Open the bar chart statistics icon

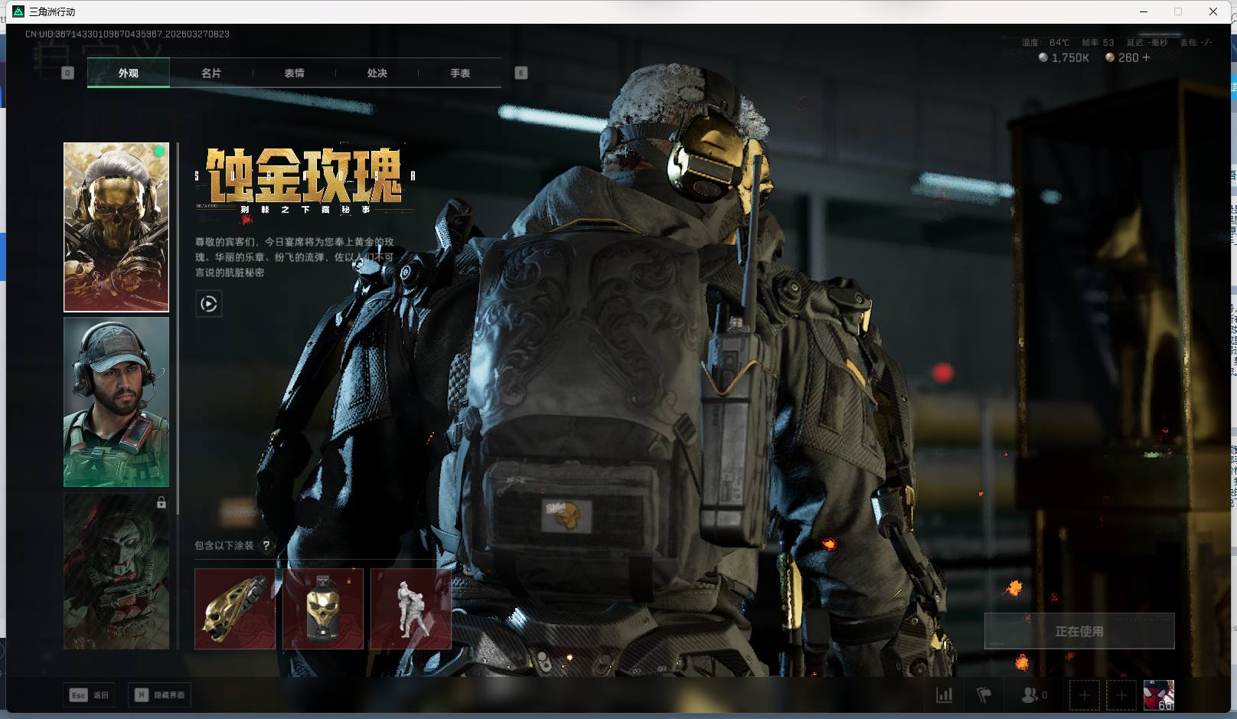coord(945,695)
